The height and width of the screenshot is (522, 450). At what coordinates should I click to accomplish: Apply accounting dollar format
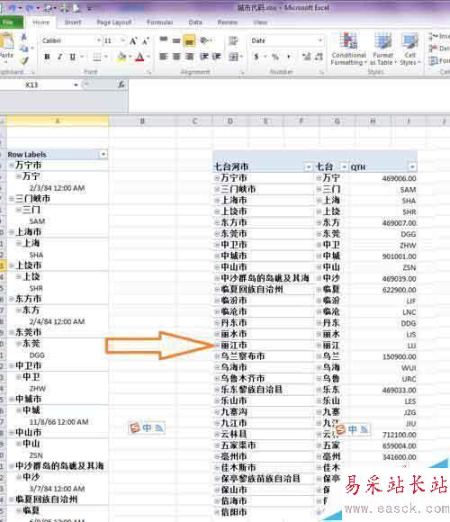(256, 57)
